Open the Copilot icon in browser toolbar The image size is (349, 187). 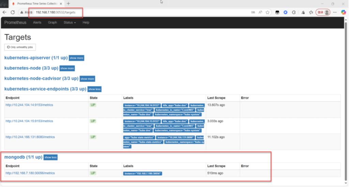pyautogui.click(x=343, y=12)
